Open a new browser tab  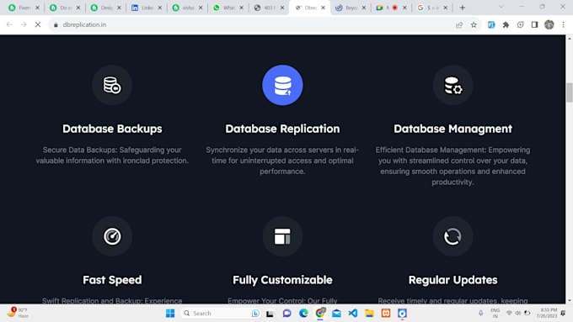463,8
